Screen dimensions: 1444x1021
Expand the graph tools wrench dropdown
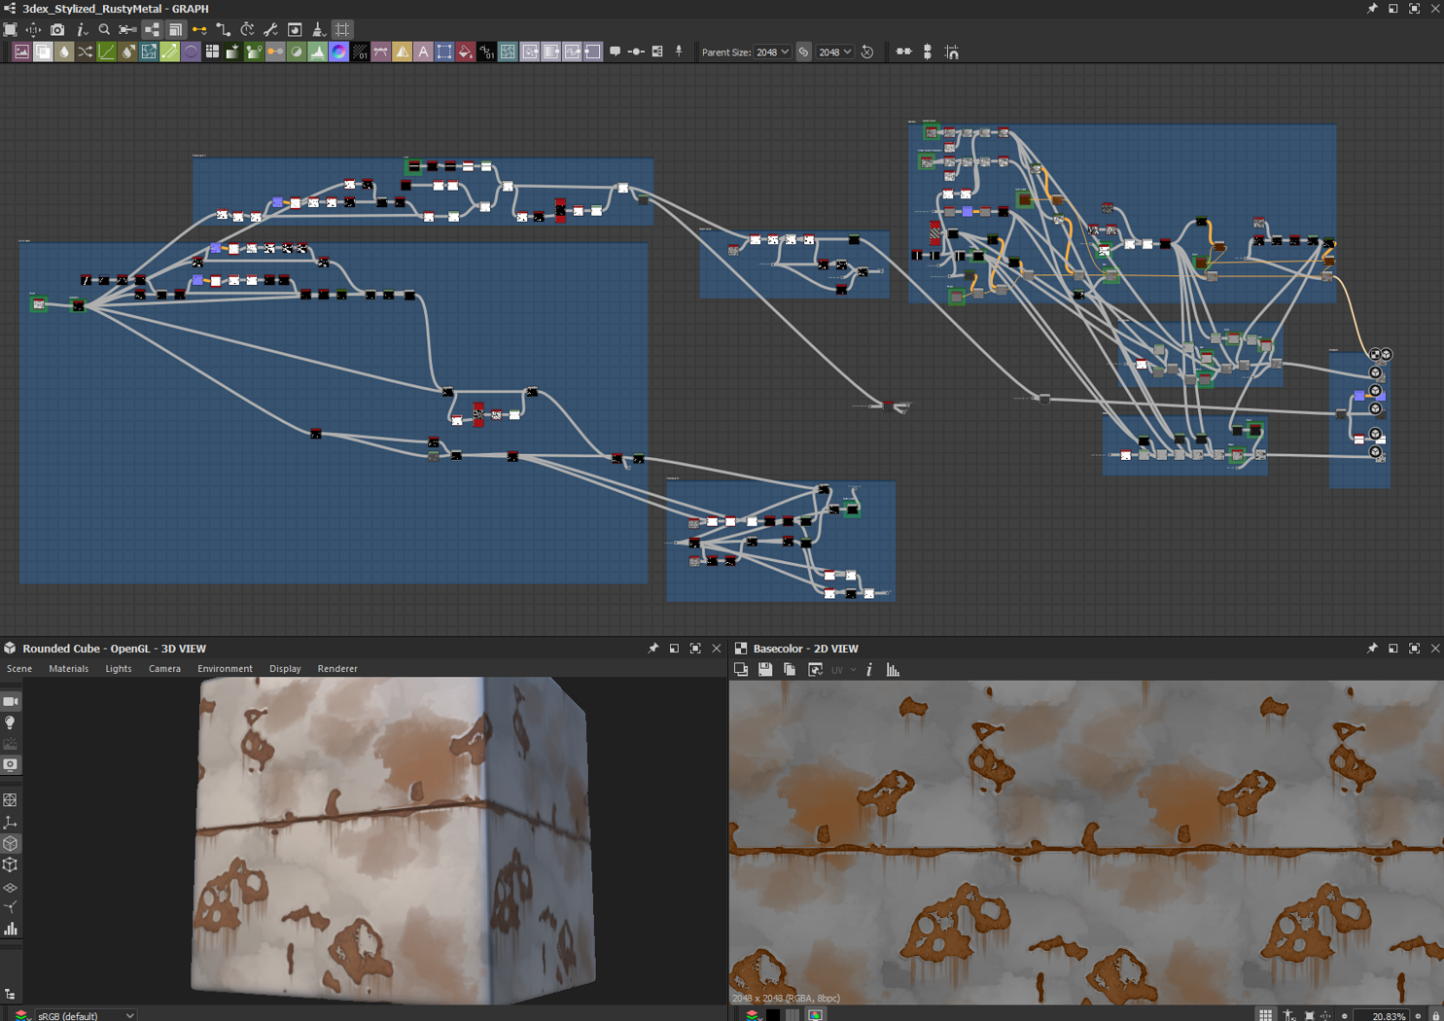point(270,30)
